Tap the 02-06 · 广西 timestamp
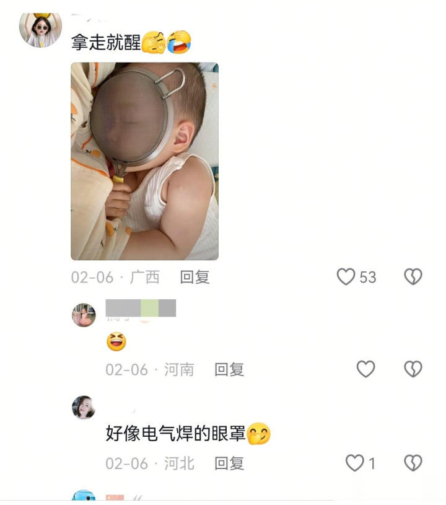This screenshot has height=505, width=446. click(x=115, y=277)
